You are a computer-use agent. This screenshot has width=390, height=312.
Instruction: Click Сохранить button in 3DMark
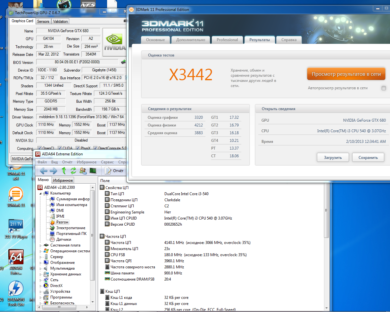[x=368, y=158]
